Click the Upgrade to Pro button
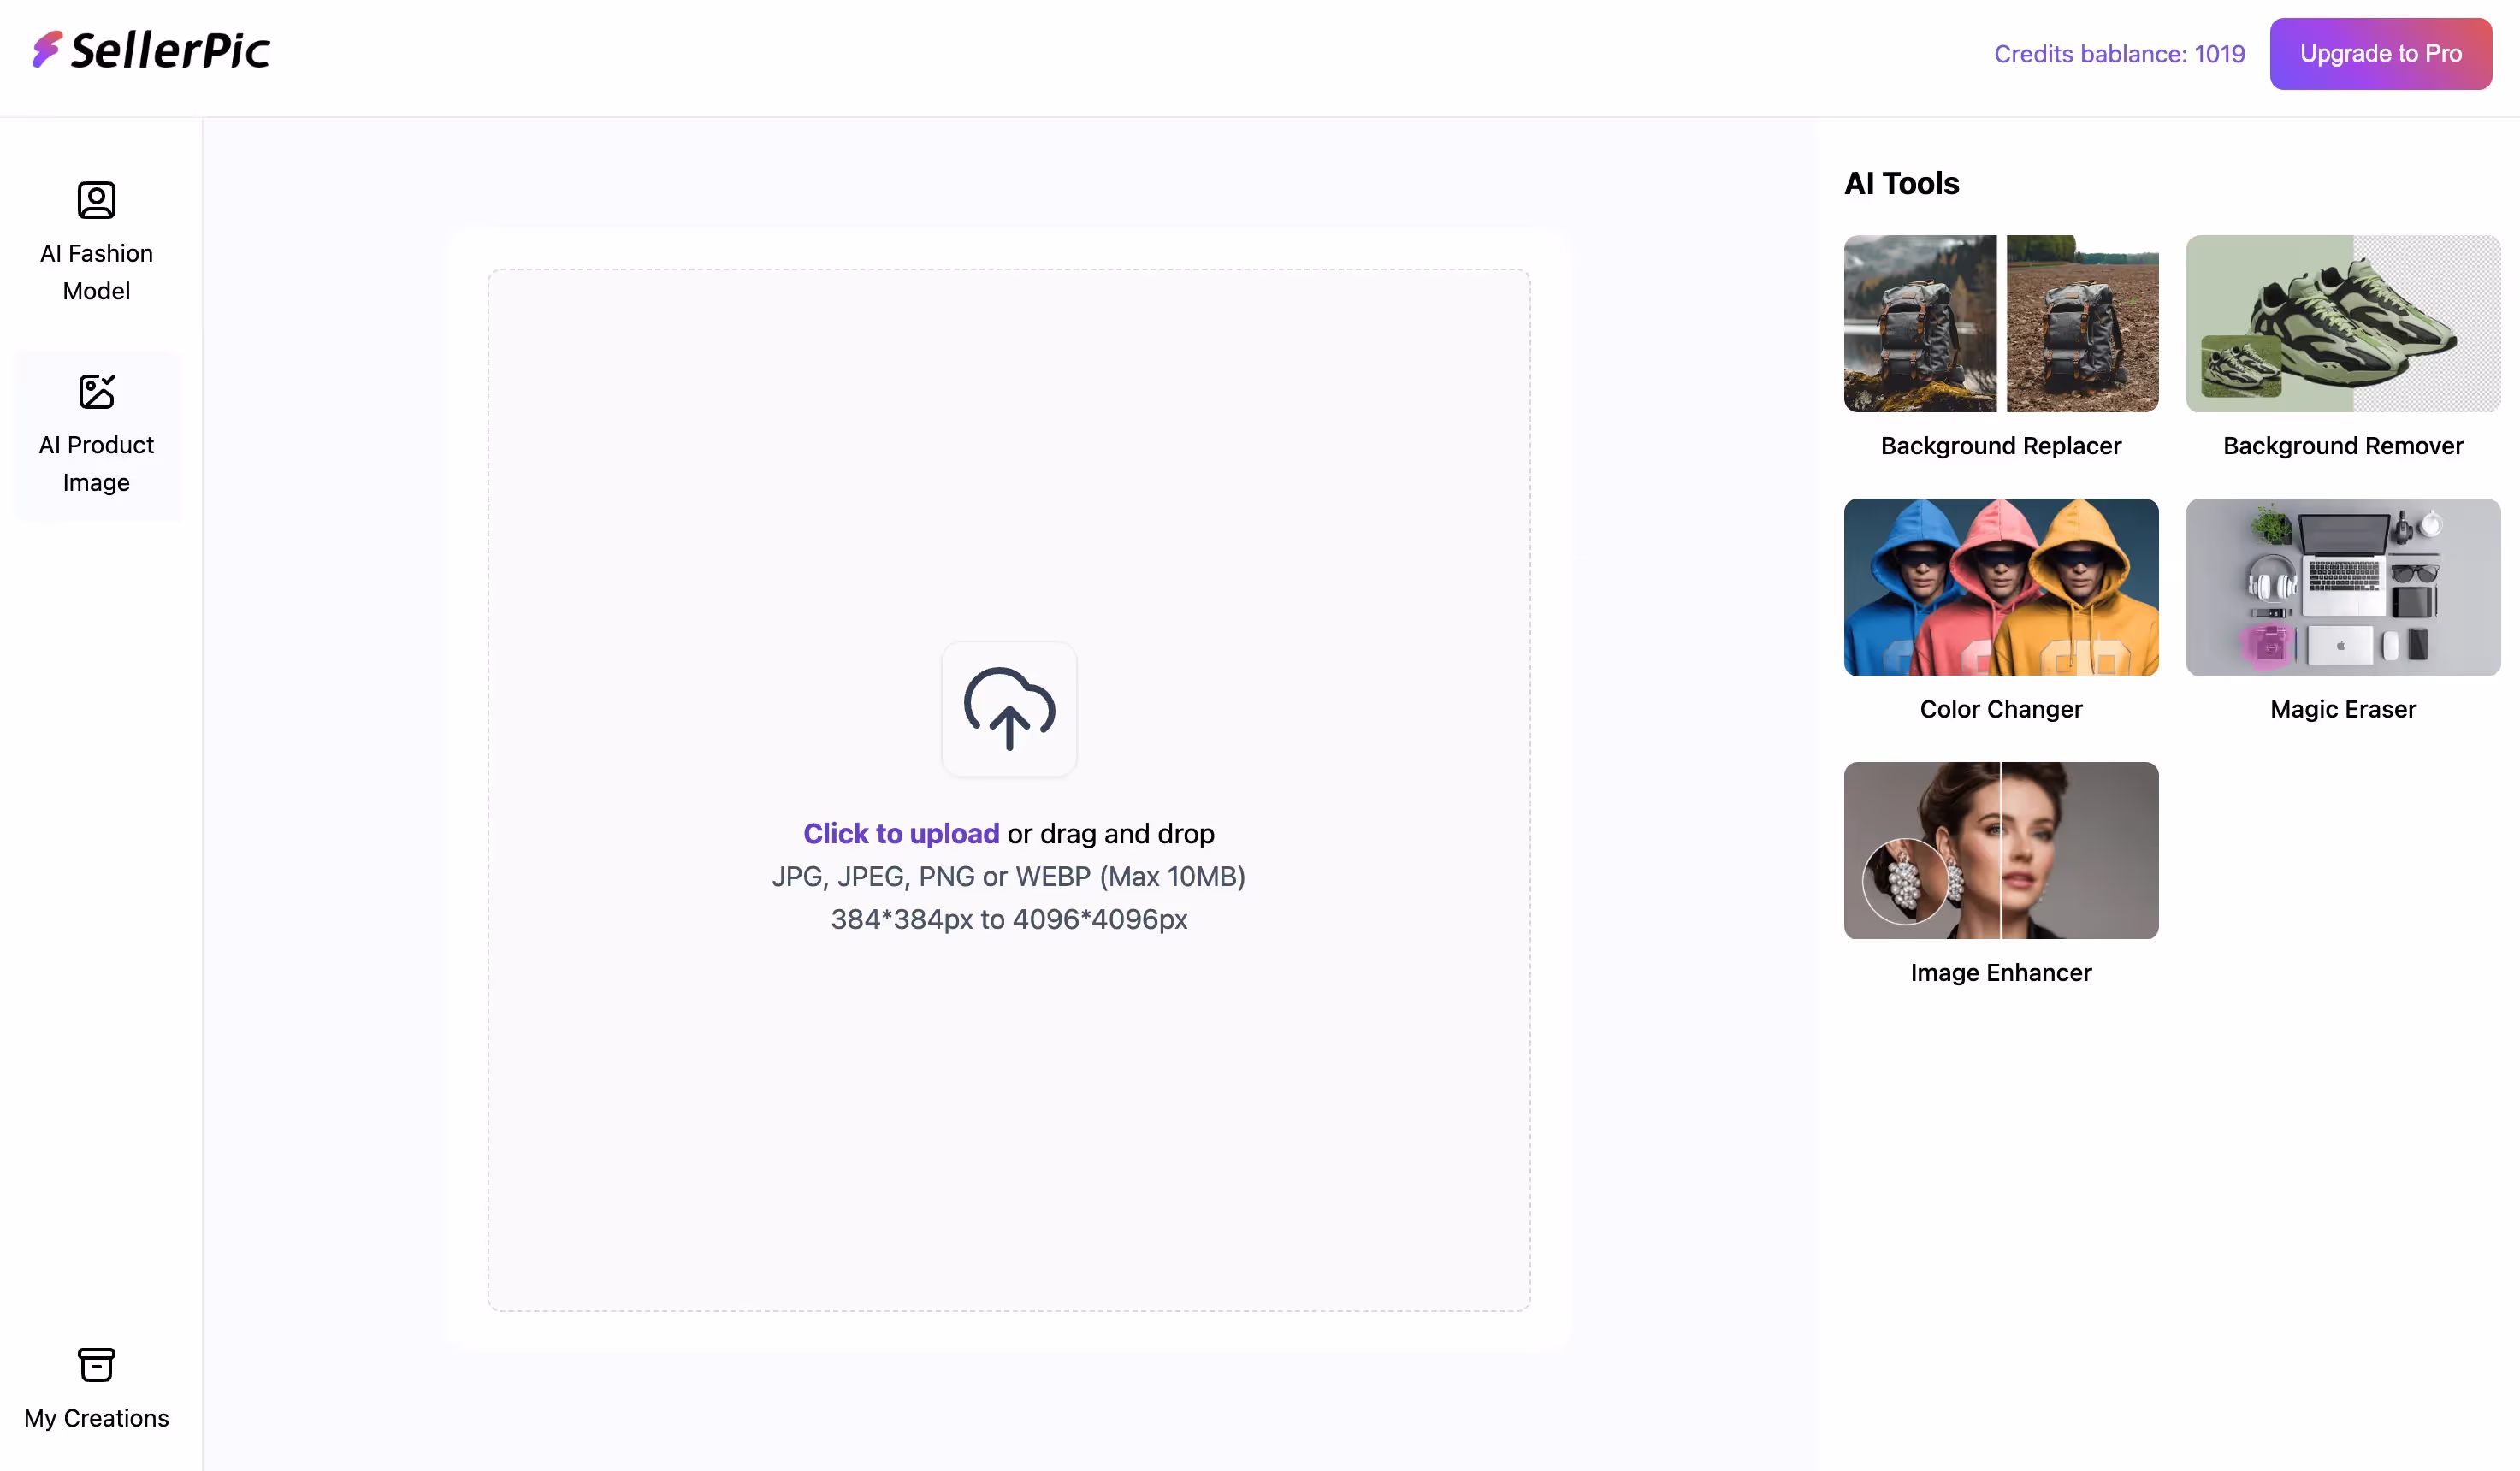Screen dimensions: 2520x1471 pos(2380,54)
